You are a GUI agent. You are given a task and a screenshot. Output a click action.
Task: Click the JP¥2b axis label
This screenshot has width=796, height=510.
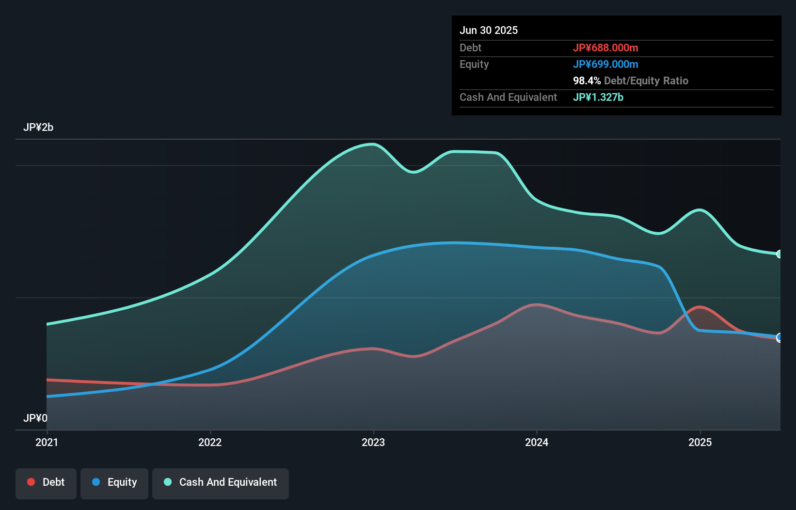pos(39,127)
